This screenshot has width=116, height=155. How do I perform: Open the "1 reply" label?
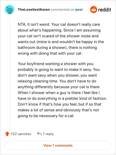pos(48,134)
